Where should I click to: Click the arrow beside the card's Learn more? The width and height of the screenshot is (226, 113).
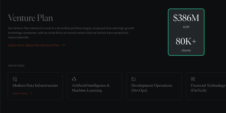pos(30,93)
